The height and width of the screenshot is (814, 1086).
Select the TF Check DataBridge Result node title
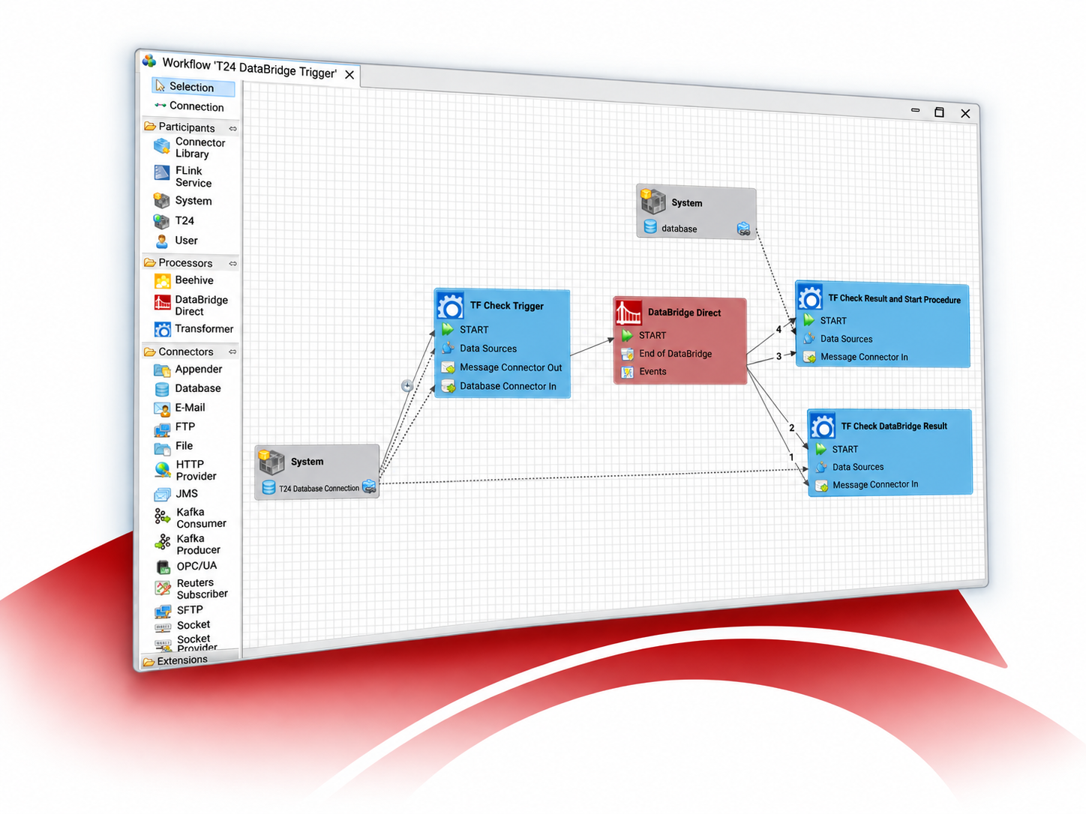point(894,426)
